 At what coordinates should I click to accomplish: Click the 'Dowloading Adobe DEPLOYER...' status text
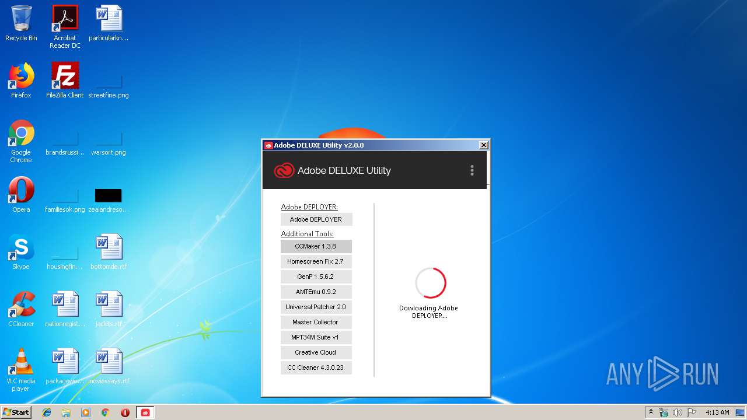[429, 311]
